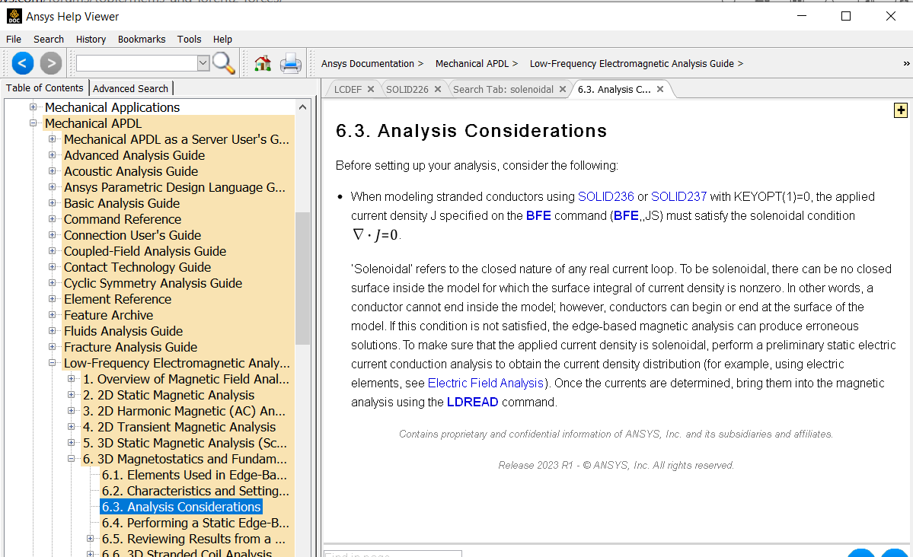913x557 pixels.
Task: Select 4. 2D Transient Magnetic Analysis item
Action: [x=180, y=427]
